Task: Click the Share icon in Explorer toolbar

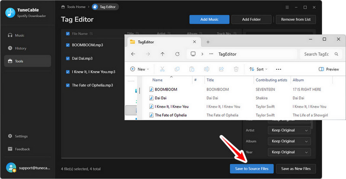Action: coord(221,69)
